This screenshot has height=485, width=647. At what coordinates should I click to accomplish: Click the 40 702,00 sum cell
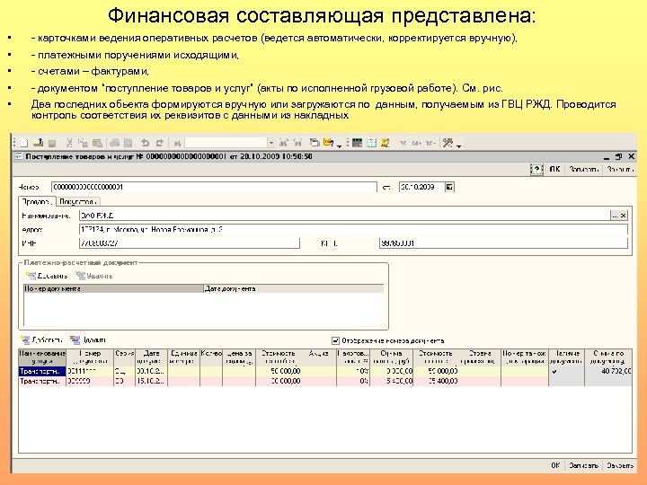coord(607,371)
